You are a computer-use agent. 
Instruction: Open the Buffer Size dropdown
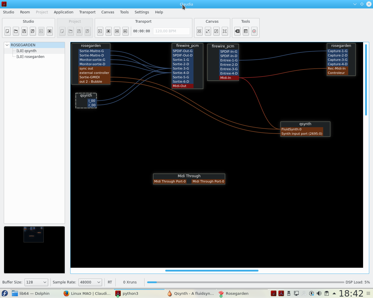(x=36, y=282)
